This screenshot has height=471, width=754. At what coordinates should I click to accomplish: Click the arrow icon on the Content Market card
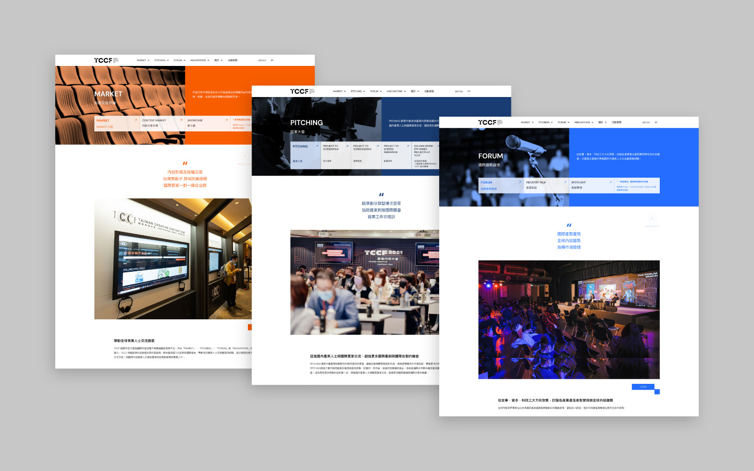pyautogui.click(x=181, y=120)
